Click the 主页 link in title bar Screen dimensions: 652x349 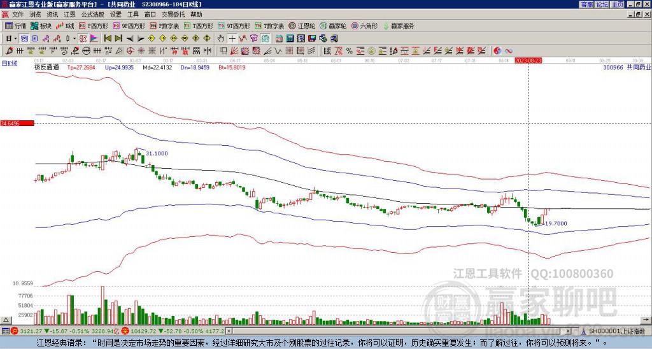coord(617,4)
